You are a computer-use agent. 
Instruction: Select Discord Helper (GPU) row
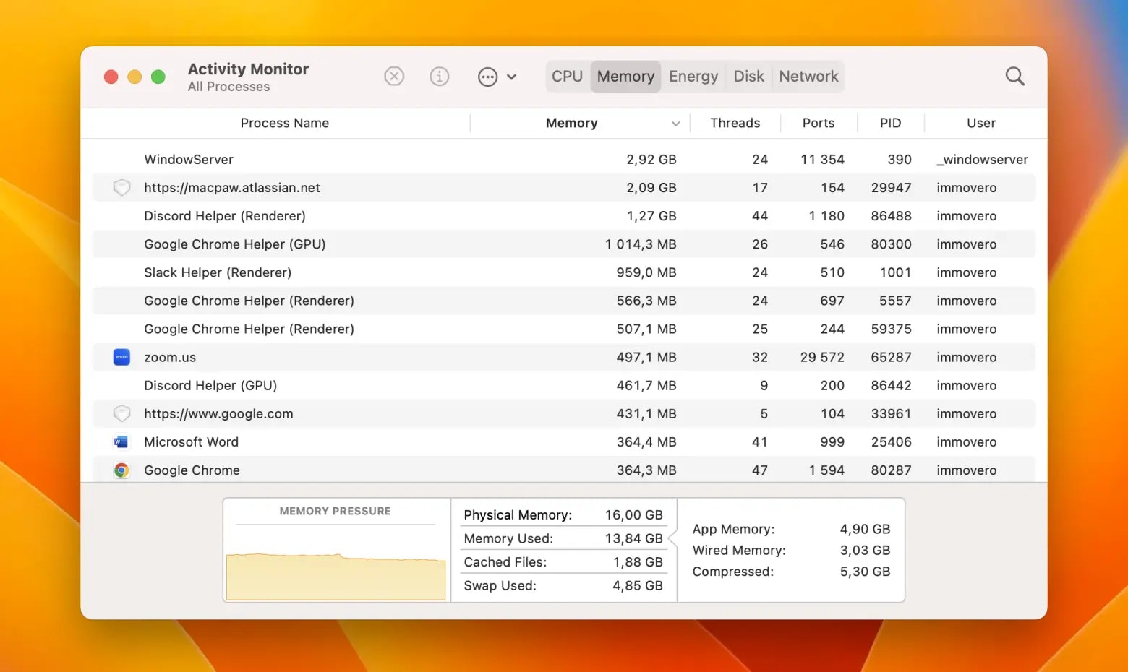tap(564, 385)
